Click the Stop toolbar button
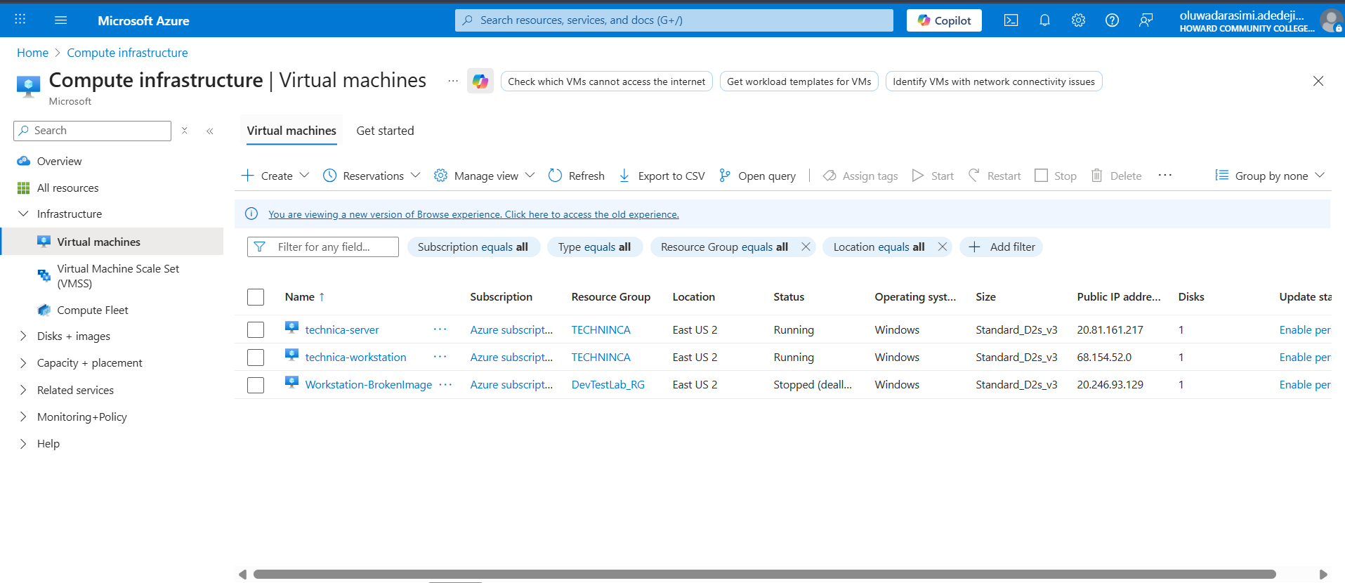1345x583 pixels. [x=1056, y=176]
